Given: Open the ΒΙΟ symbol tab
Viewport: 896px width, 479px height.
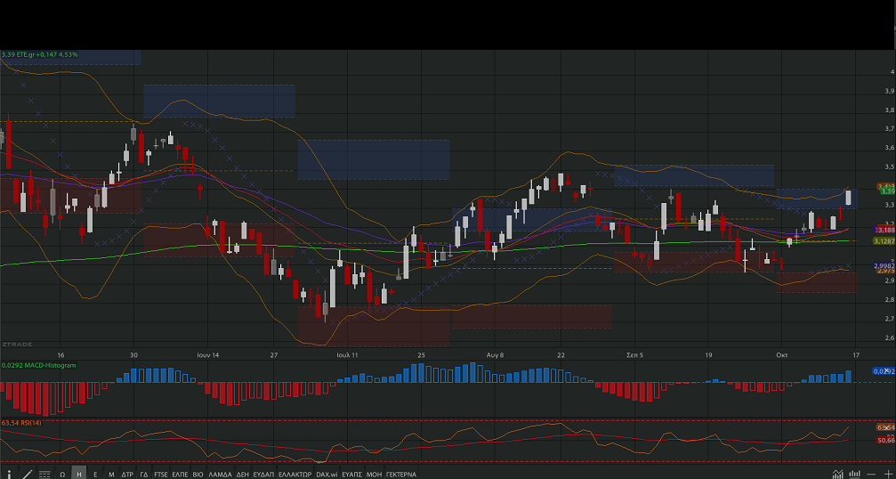Looking at the screenshot, I should click(198, 474).
